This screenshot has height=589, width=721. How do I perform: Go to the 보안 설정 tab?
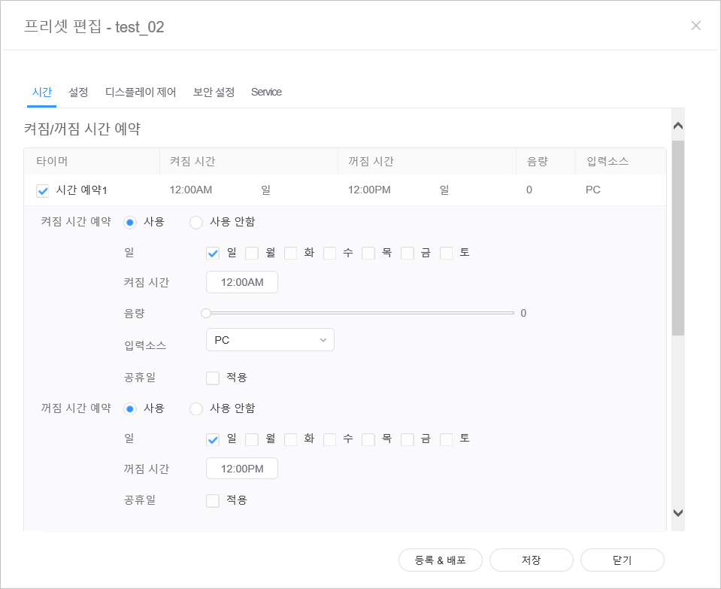pyautogui.click(x=214, y=92)
